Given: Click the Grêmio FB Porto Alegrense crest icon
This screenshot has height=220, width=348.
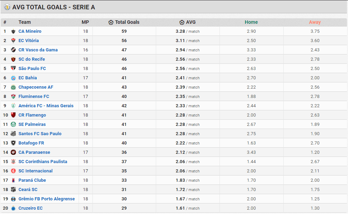Looking at the screenshot, I should (x=13, y=199).
